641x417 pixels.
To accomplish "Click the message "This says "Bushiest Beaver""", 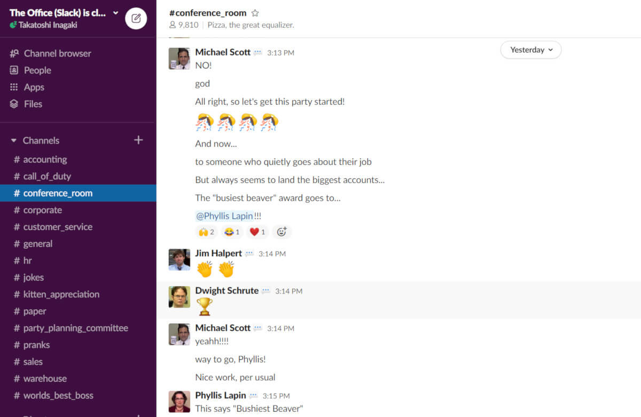I will [249, 409].
